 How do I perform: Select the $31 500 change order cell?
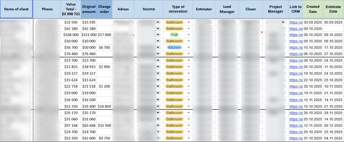coord(104,126)
